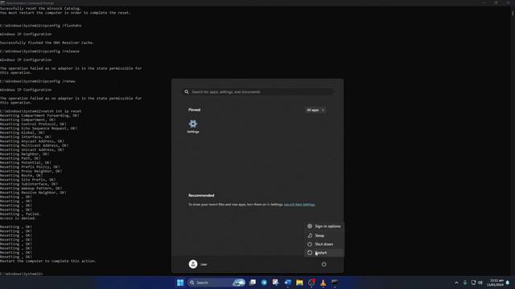Screen dimensions: 515x289
Task: Click Restart in the power menu
Action: (x=323, y=253)
